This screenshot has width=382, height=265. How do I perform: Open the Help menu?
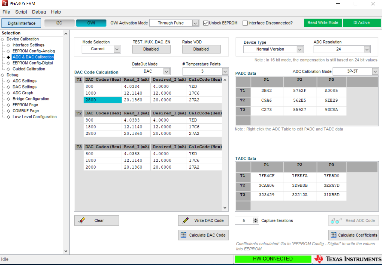point(56,12)
